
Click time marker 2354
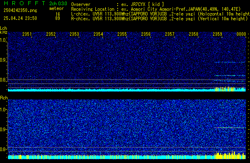tap(98, 34)
